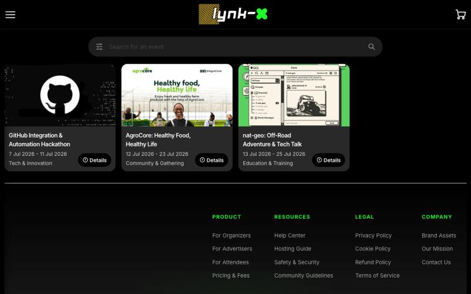Click nat-geo: Off-Road Adventure & Tech Talk title
The image size is (471, 294).
click(272, 140)
